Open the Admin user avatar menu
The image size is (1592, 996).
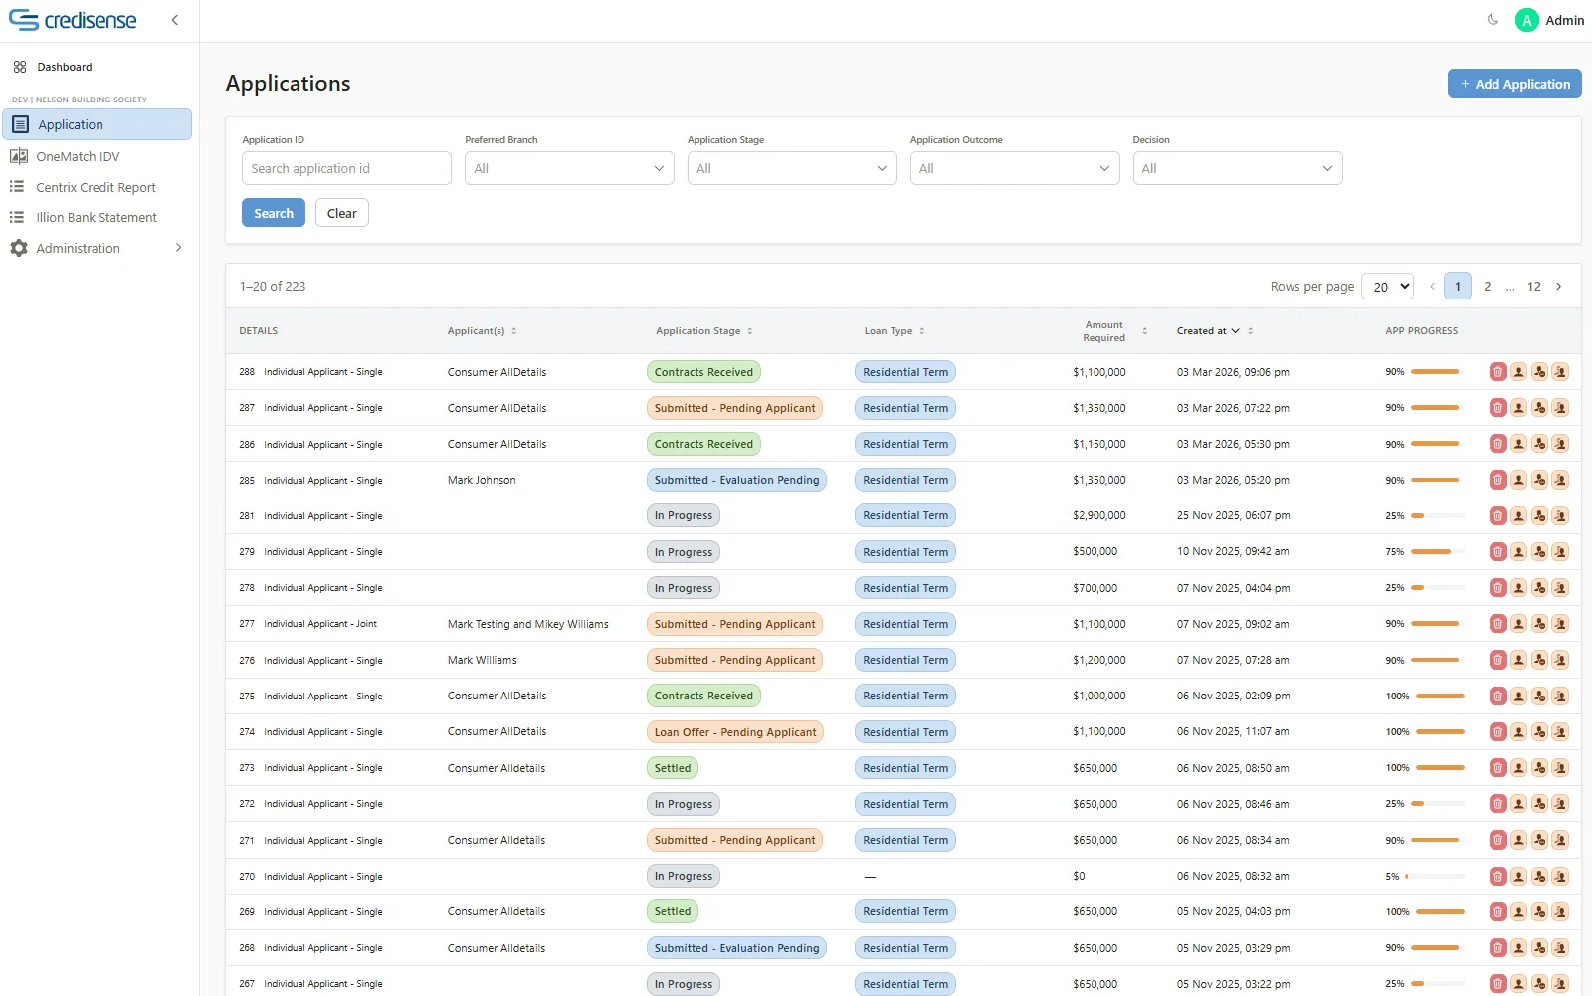click(x=1527, y=20)
